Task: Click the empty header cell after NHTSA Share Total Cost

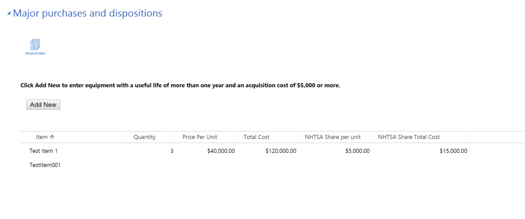Action: click(x=496, y=137)
